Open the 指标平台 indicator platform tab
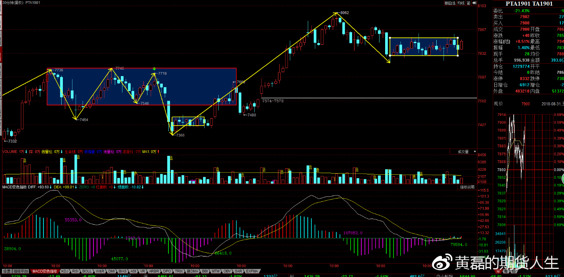This screenshot has width=564, height=277. point(21,271)
